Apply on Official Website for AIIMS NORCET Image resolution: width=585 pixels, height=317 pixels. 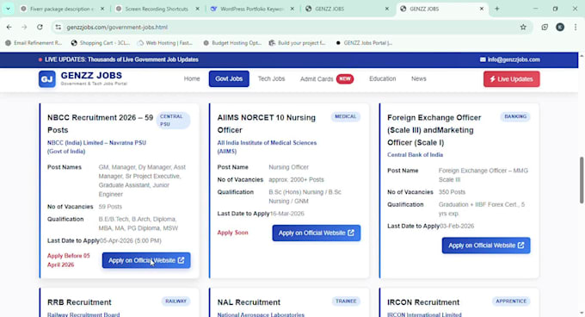pos(317,233)
